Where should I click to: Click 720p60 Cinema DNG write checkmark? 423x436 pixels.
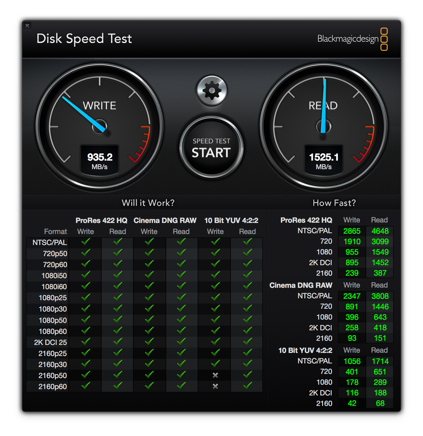click(149, 264)
